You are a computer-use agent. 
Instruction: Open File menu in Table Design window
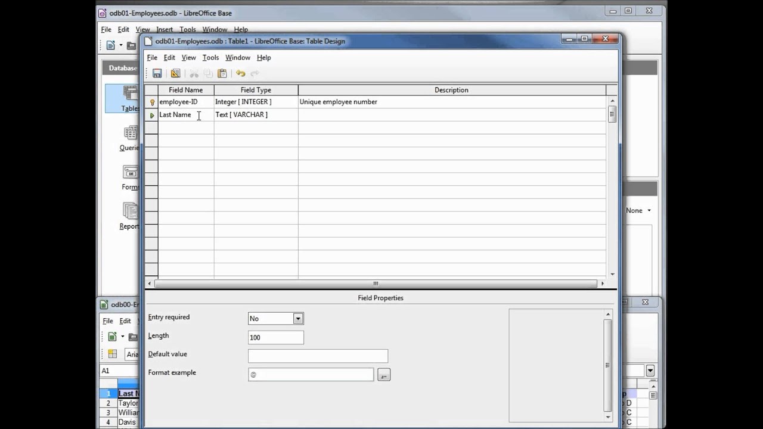pyautogui.click(x=152, y=58)
